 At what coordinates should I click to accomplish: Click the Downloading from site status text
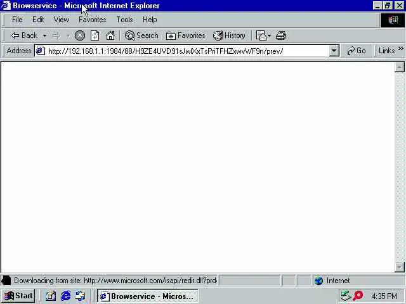pyautogui.click(x=115, y=281)
